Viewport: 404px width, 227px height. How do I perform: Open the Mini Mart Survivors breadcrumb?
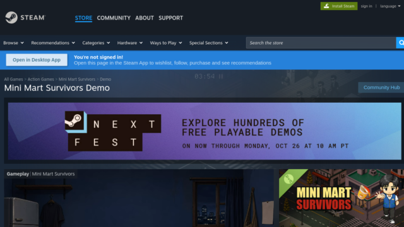77,79
